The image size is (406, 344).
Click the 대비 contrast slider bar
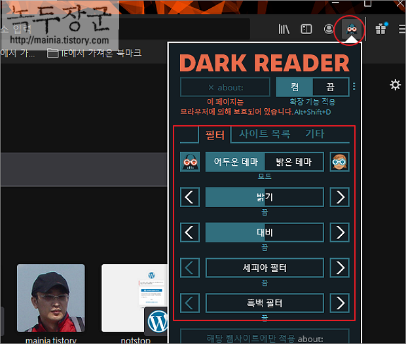click(265, 233)
